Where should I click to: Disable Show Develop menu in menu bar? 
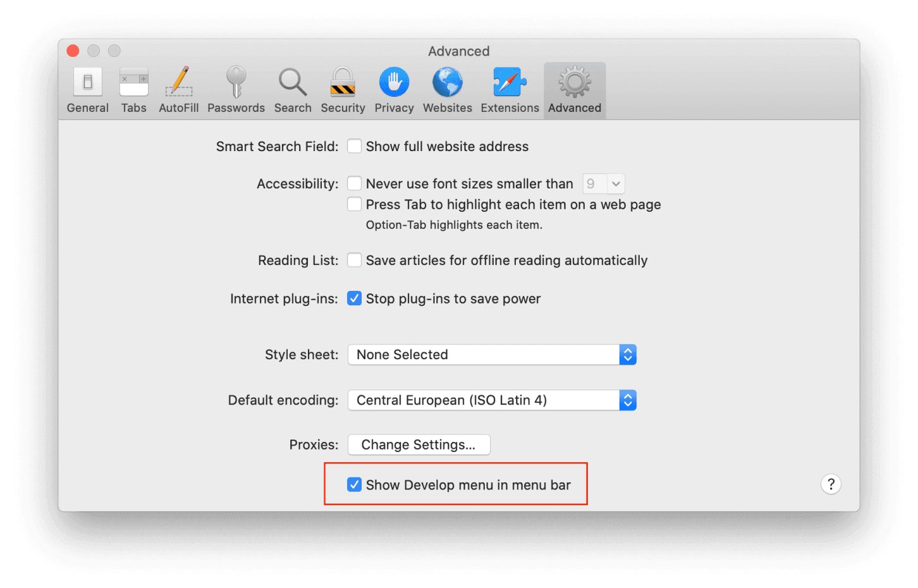point(355,485)
